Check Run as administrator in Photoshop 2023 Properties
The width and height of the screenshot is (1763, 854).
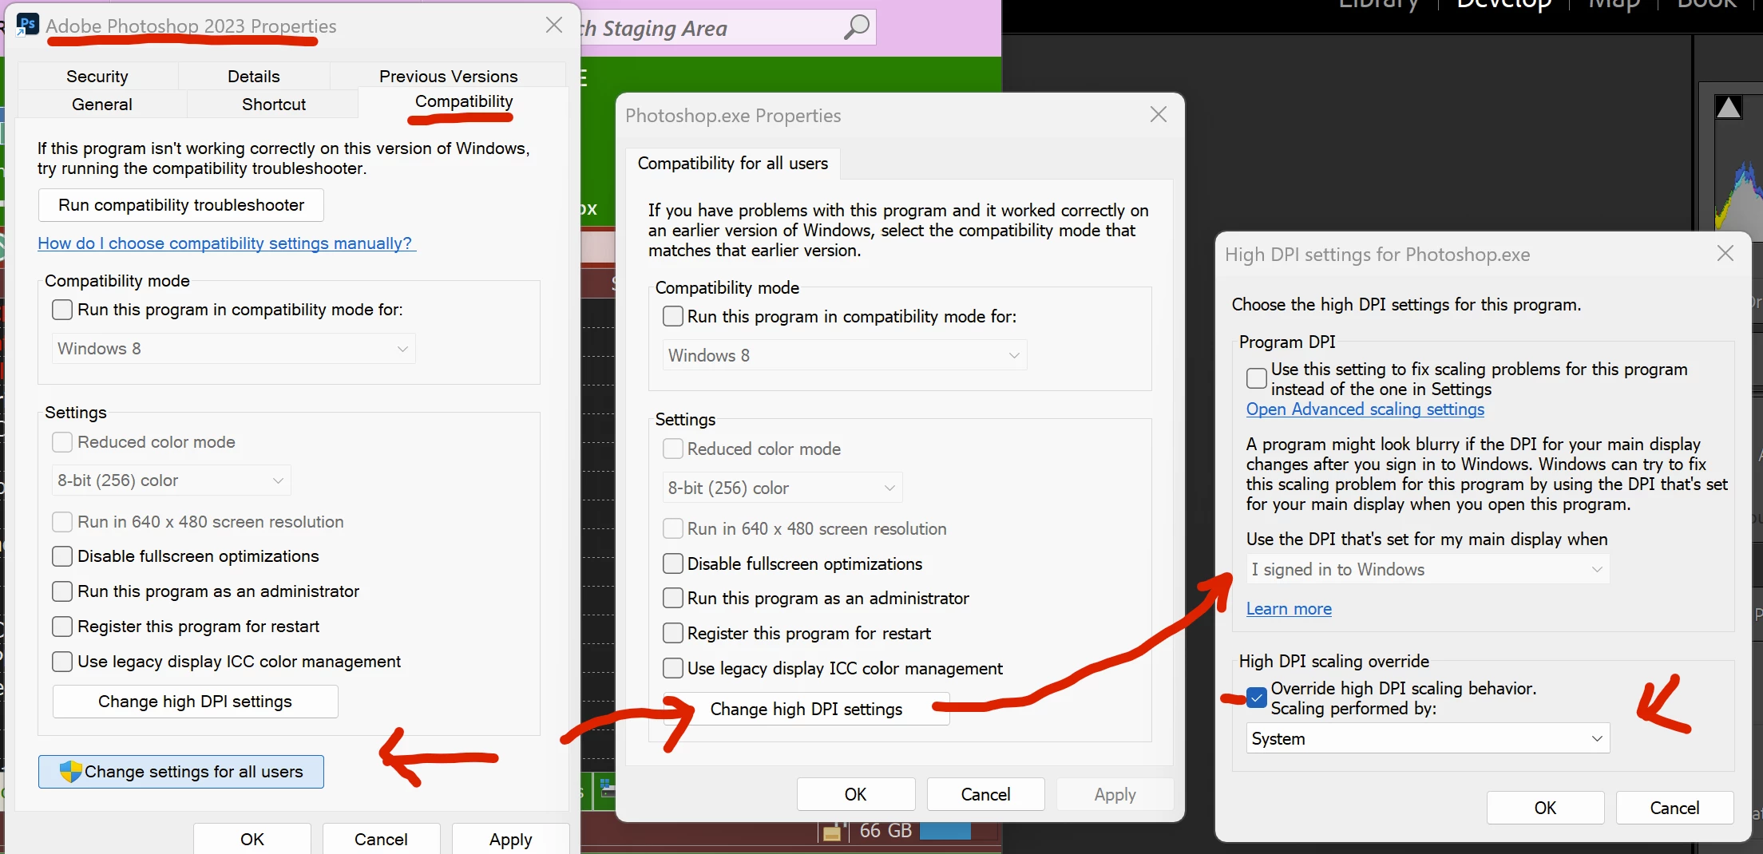coord(62,591)
